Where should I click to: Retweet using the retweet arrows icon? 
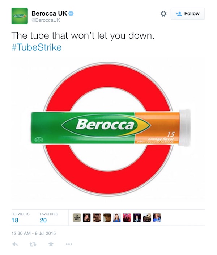tap(33, 244)
